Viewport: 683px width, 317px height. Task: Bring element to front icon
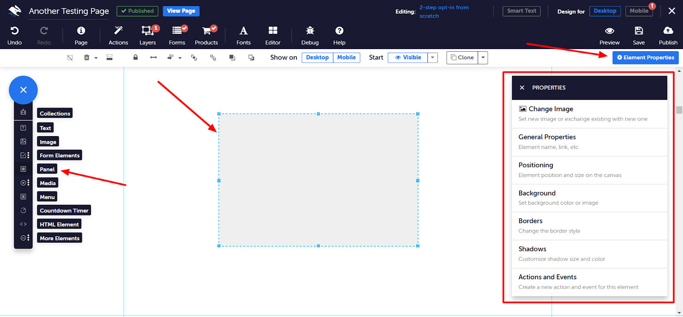232,58
